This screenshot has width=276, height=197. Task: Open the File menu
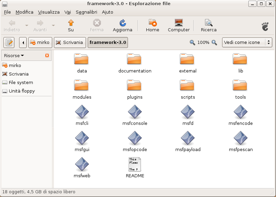coord(8,12)
